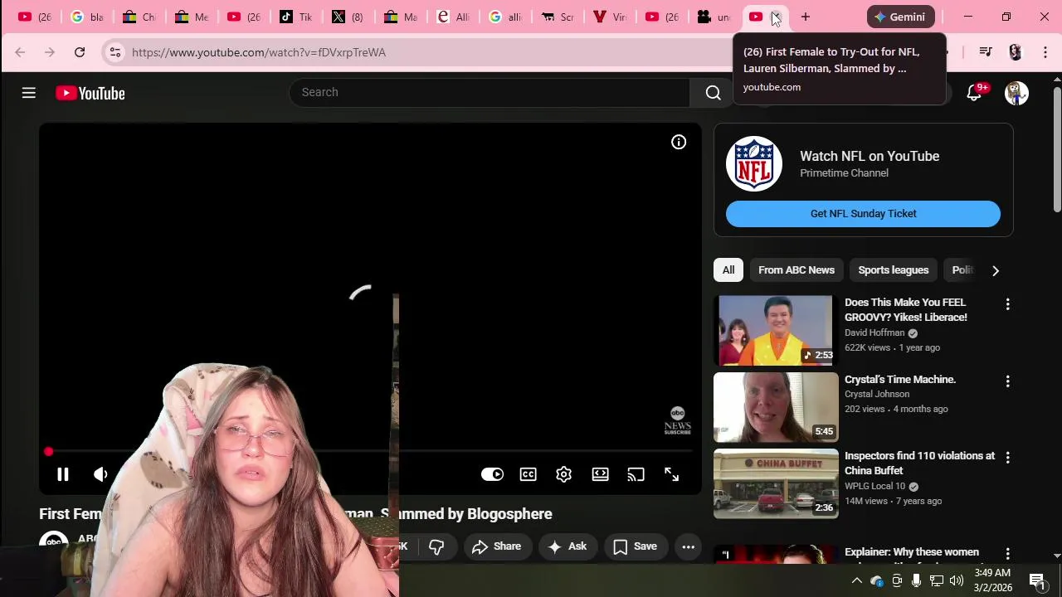Open Chrome three-dot menu

(x=1045, y=52)
